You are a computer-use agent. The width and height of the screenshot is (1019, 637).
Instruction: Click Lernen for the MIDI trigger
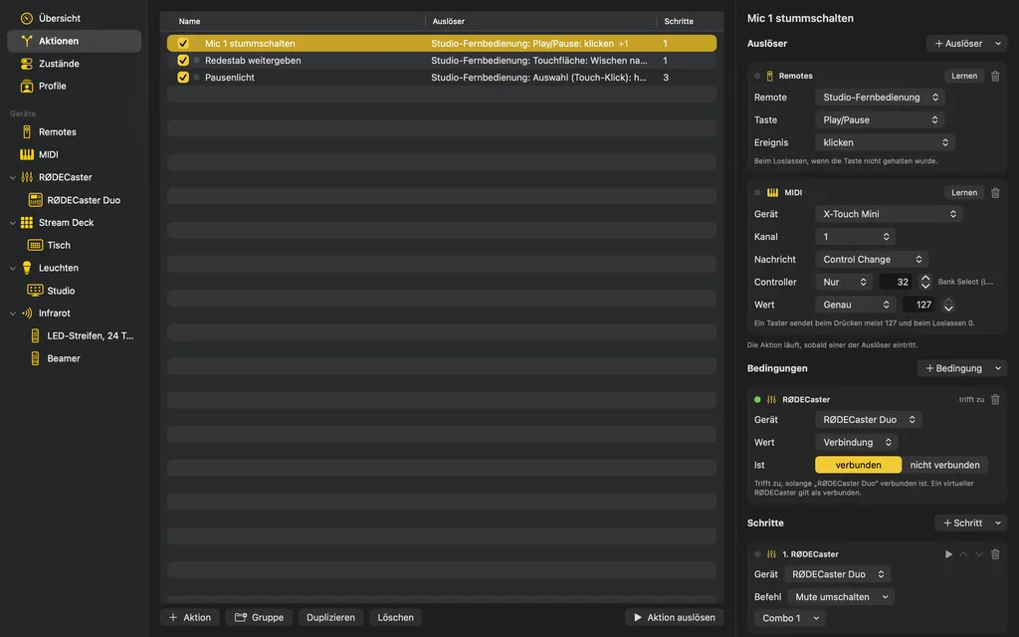(x=963, y=193)
